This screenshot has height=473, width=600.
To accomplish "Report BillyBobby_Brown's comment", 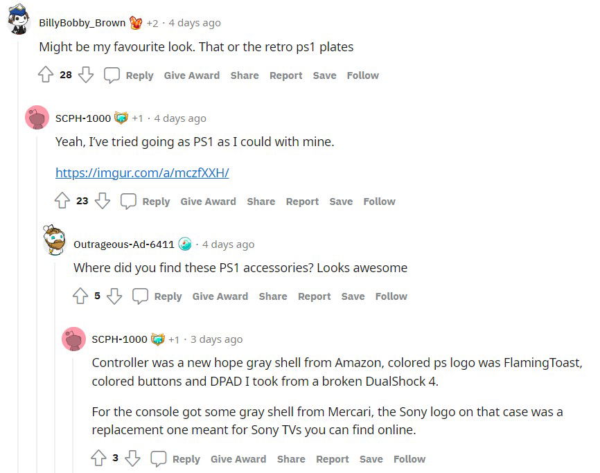I will tap(286, 75).
